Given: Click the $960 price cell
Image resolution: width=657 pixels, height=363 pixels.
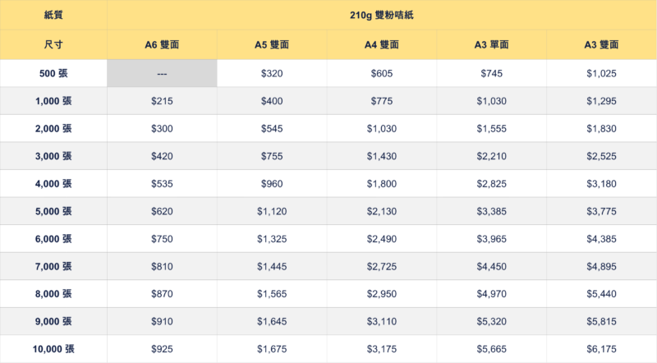Looking at the screenshot, I should (x=272, y=184).
